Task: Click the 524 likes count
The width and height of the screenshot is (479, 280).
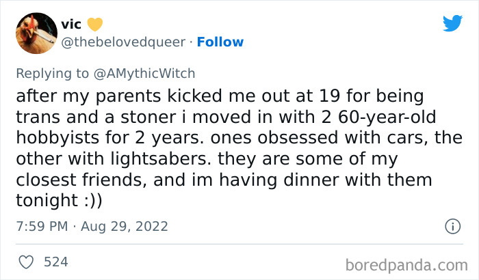Action: (x=56, y=262)
